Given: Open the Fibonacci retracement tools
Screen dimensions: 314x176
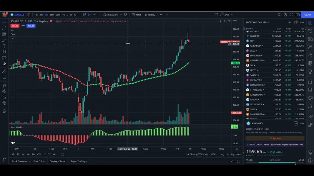Looking at the screenshot, I should pos(4,34).
